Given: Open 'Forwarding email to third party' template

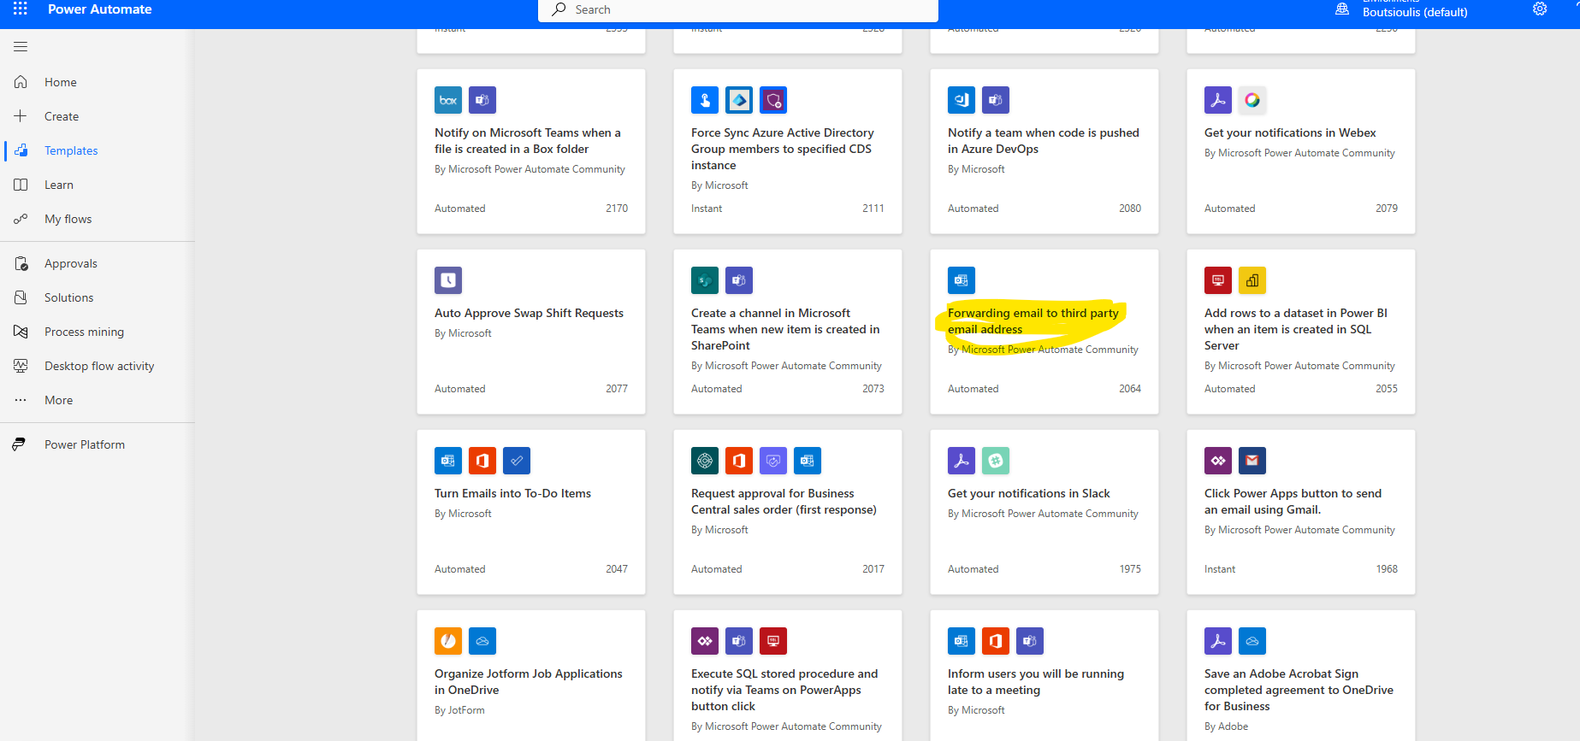Looking at the screenshot, I should tap(1033, 321).
